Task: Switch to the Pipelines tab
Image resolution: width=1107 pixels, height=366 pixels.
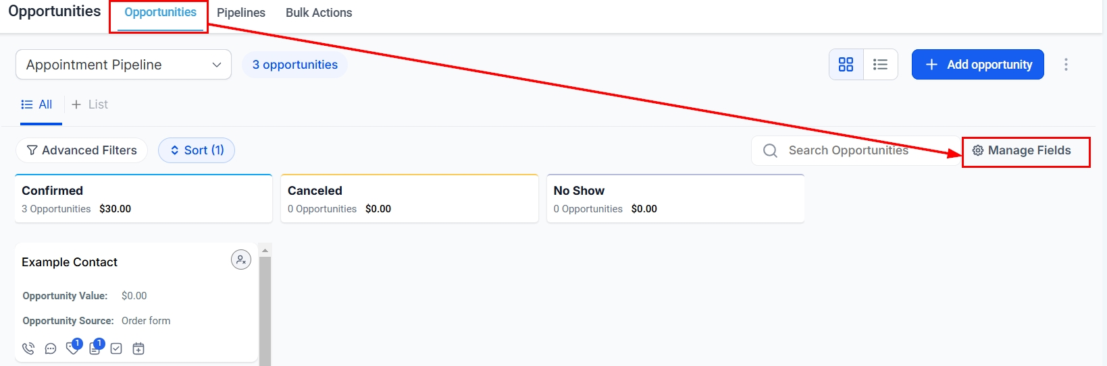Action: coord(241,13)
